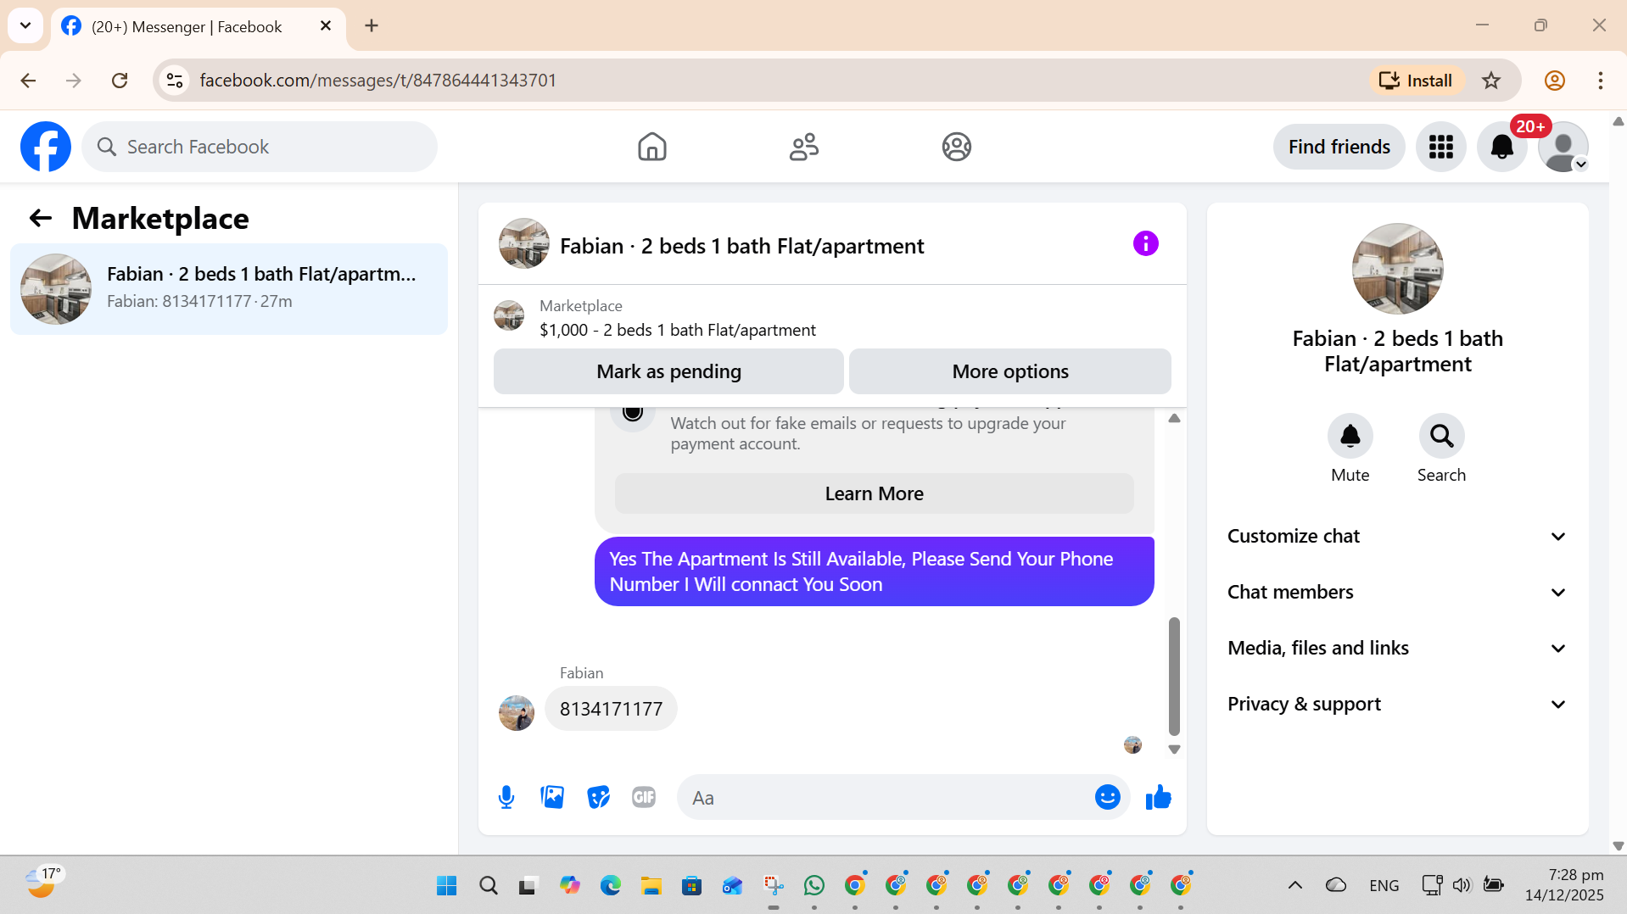Click the Search Facebook field

point(260,147)
